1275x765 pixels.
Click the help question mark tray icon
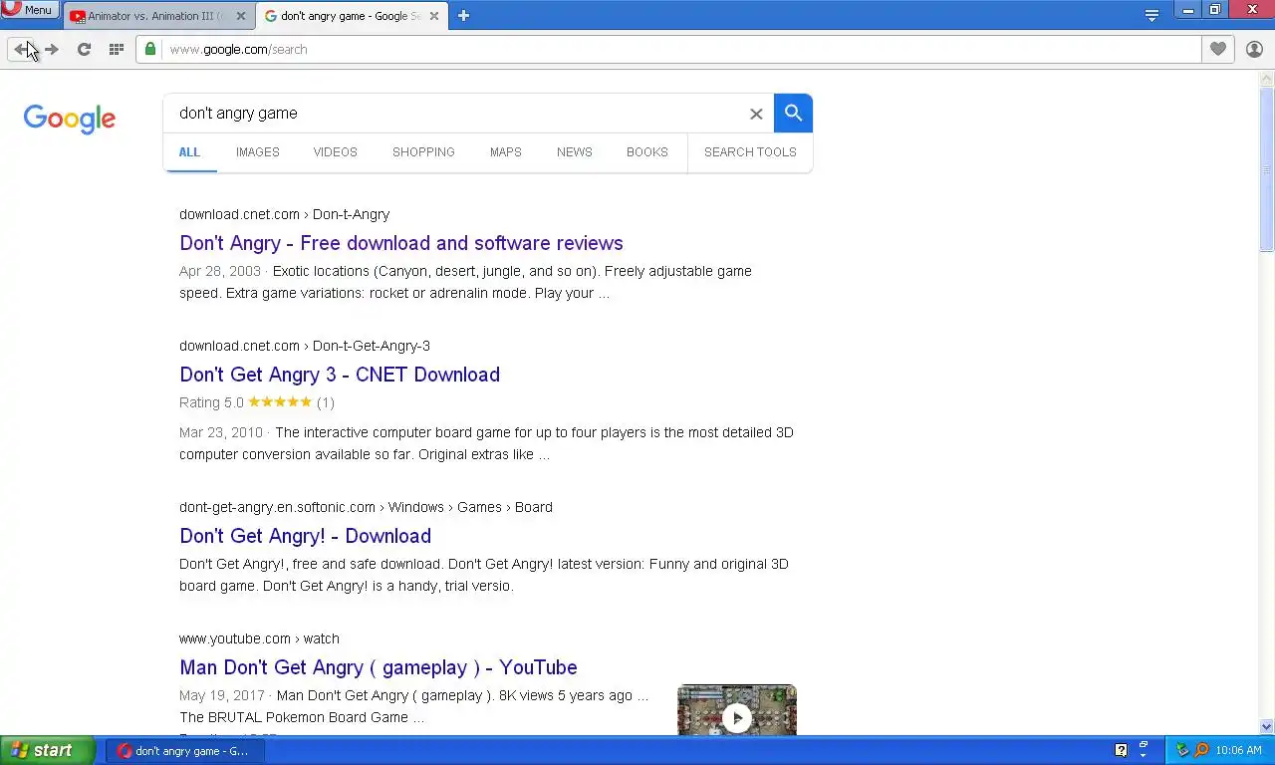click(x=1121, y=750)
